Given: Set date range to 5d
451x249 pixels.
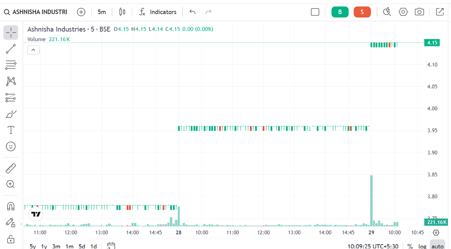Looking at the screenshot, I should (x=82, y=246).
